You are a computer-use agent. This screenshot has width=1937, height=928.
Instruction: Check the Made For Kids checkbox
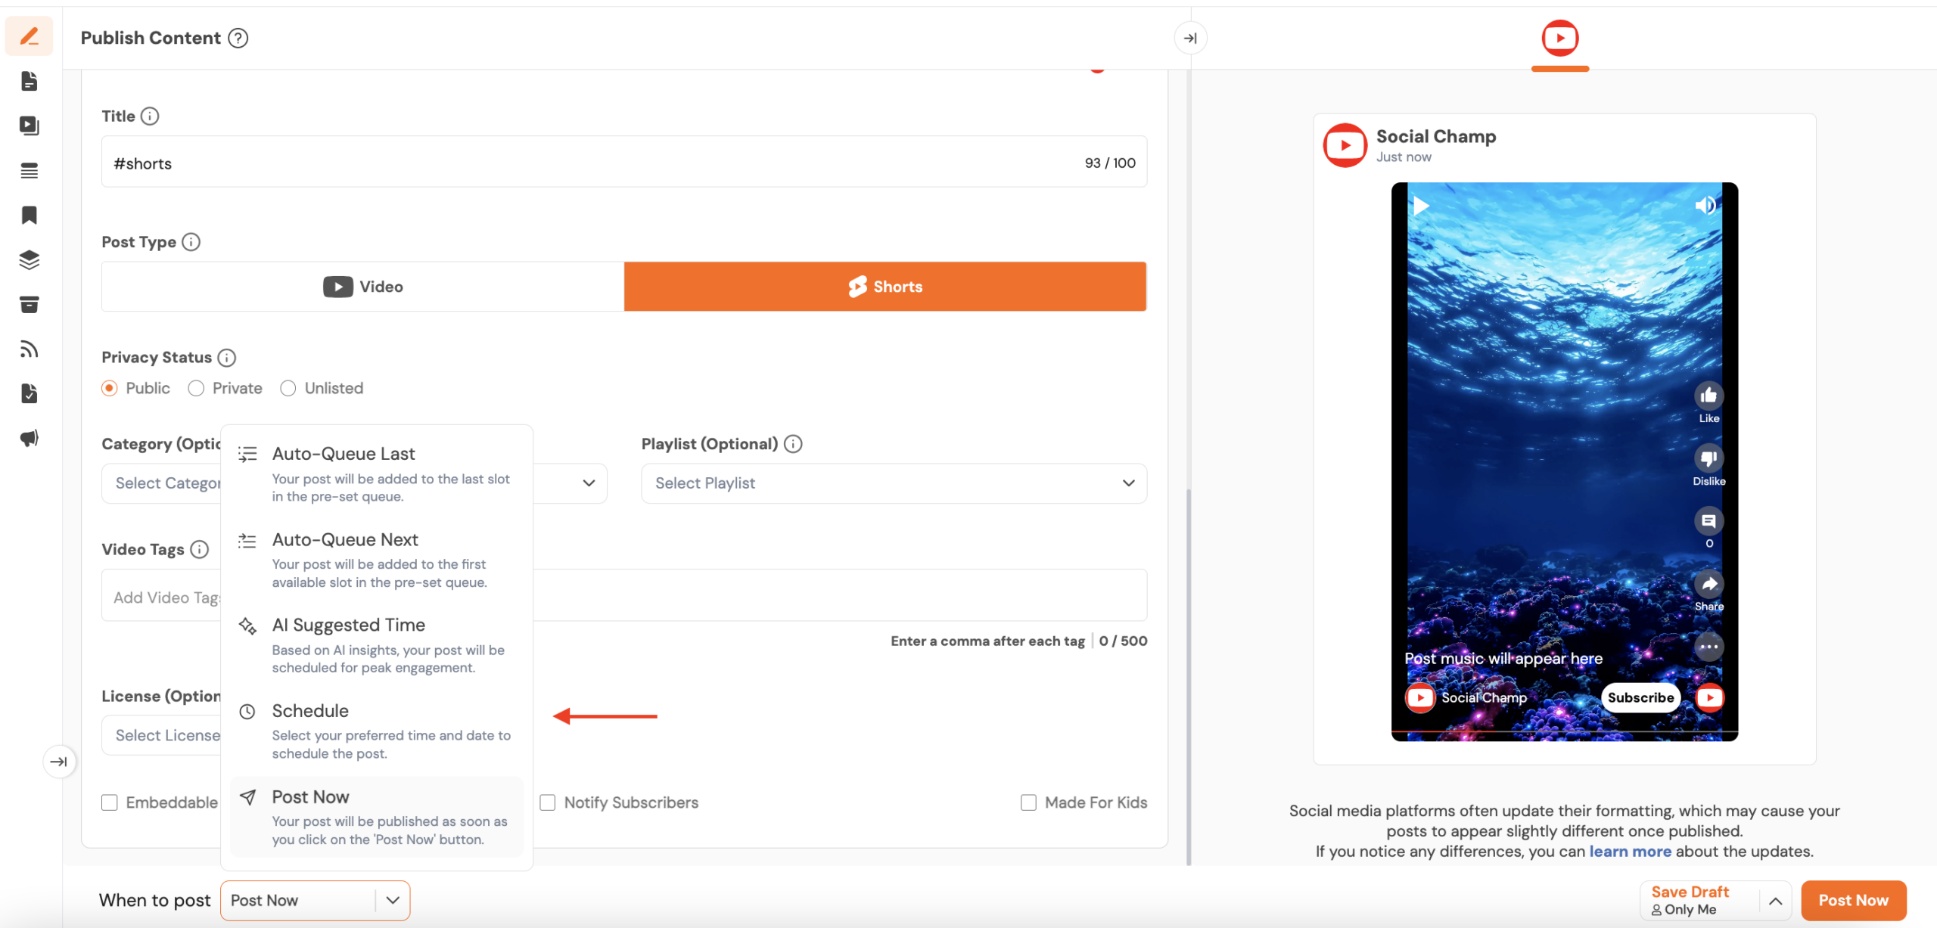[x=1028, y=802]
